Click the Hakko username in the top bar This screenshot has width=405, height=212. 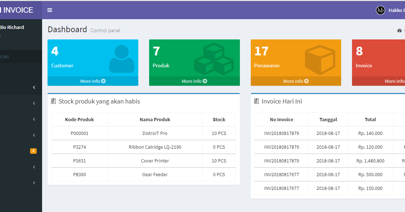click(x=396, y=10)
